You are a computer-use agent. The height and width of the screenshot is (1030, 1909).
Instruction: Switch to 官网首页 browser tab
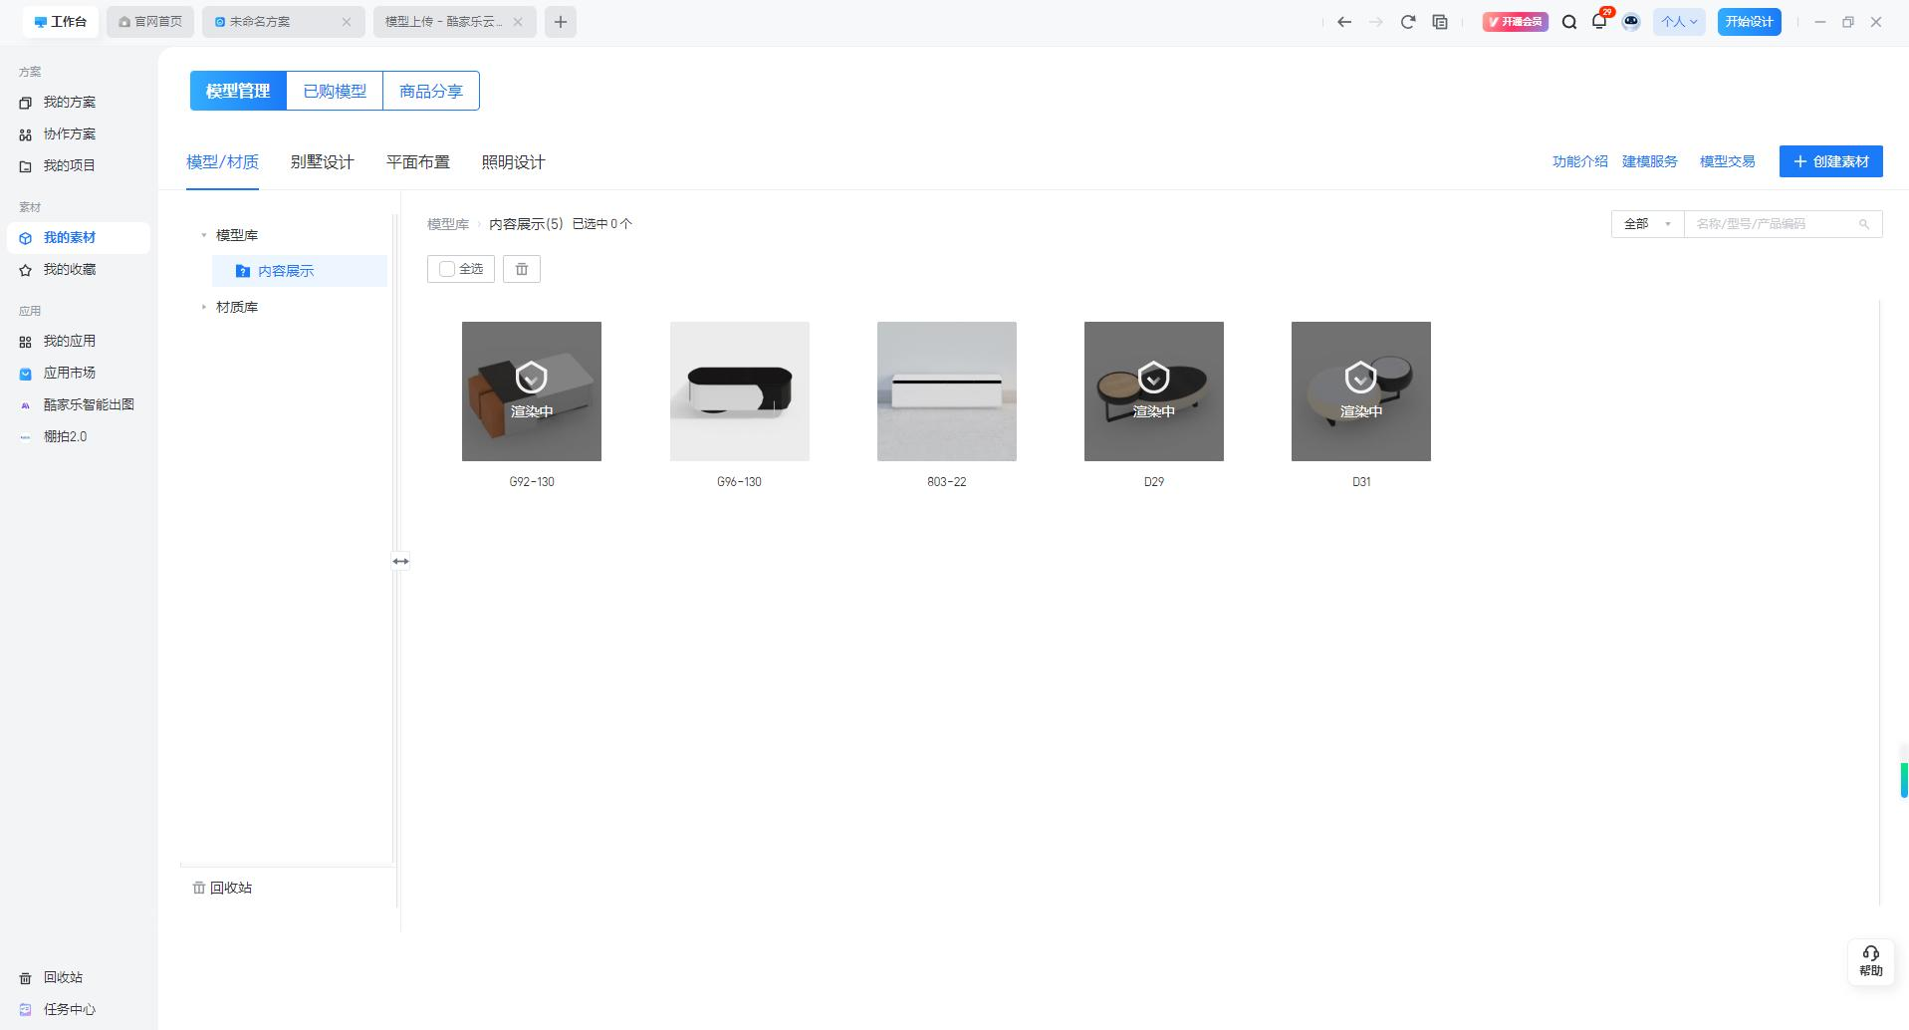click(x=150, y=22)
